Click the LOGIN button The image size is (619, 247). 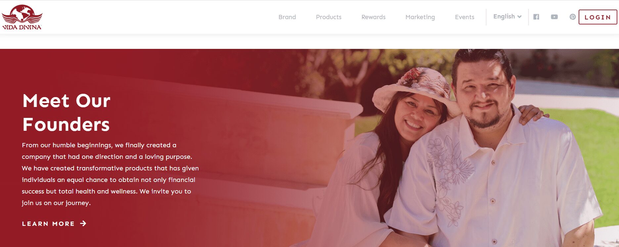pos(597,17)
